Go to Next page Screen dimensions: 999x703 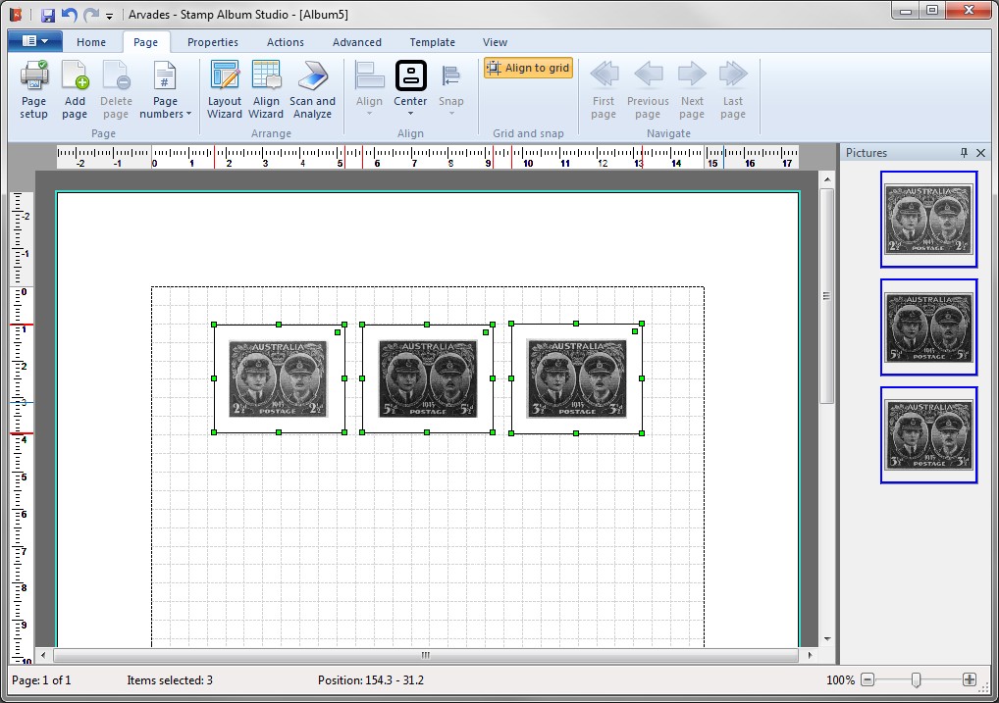click(692, 90)
